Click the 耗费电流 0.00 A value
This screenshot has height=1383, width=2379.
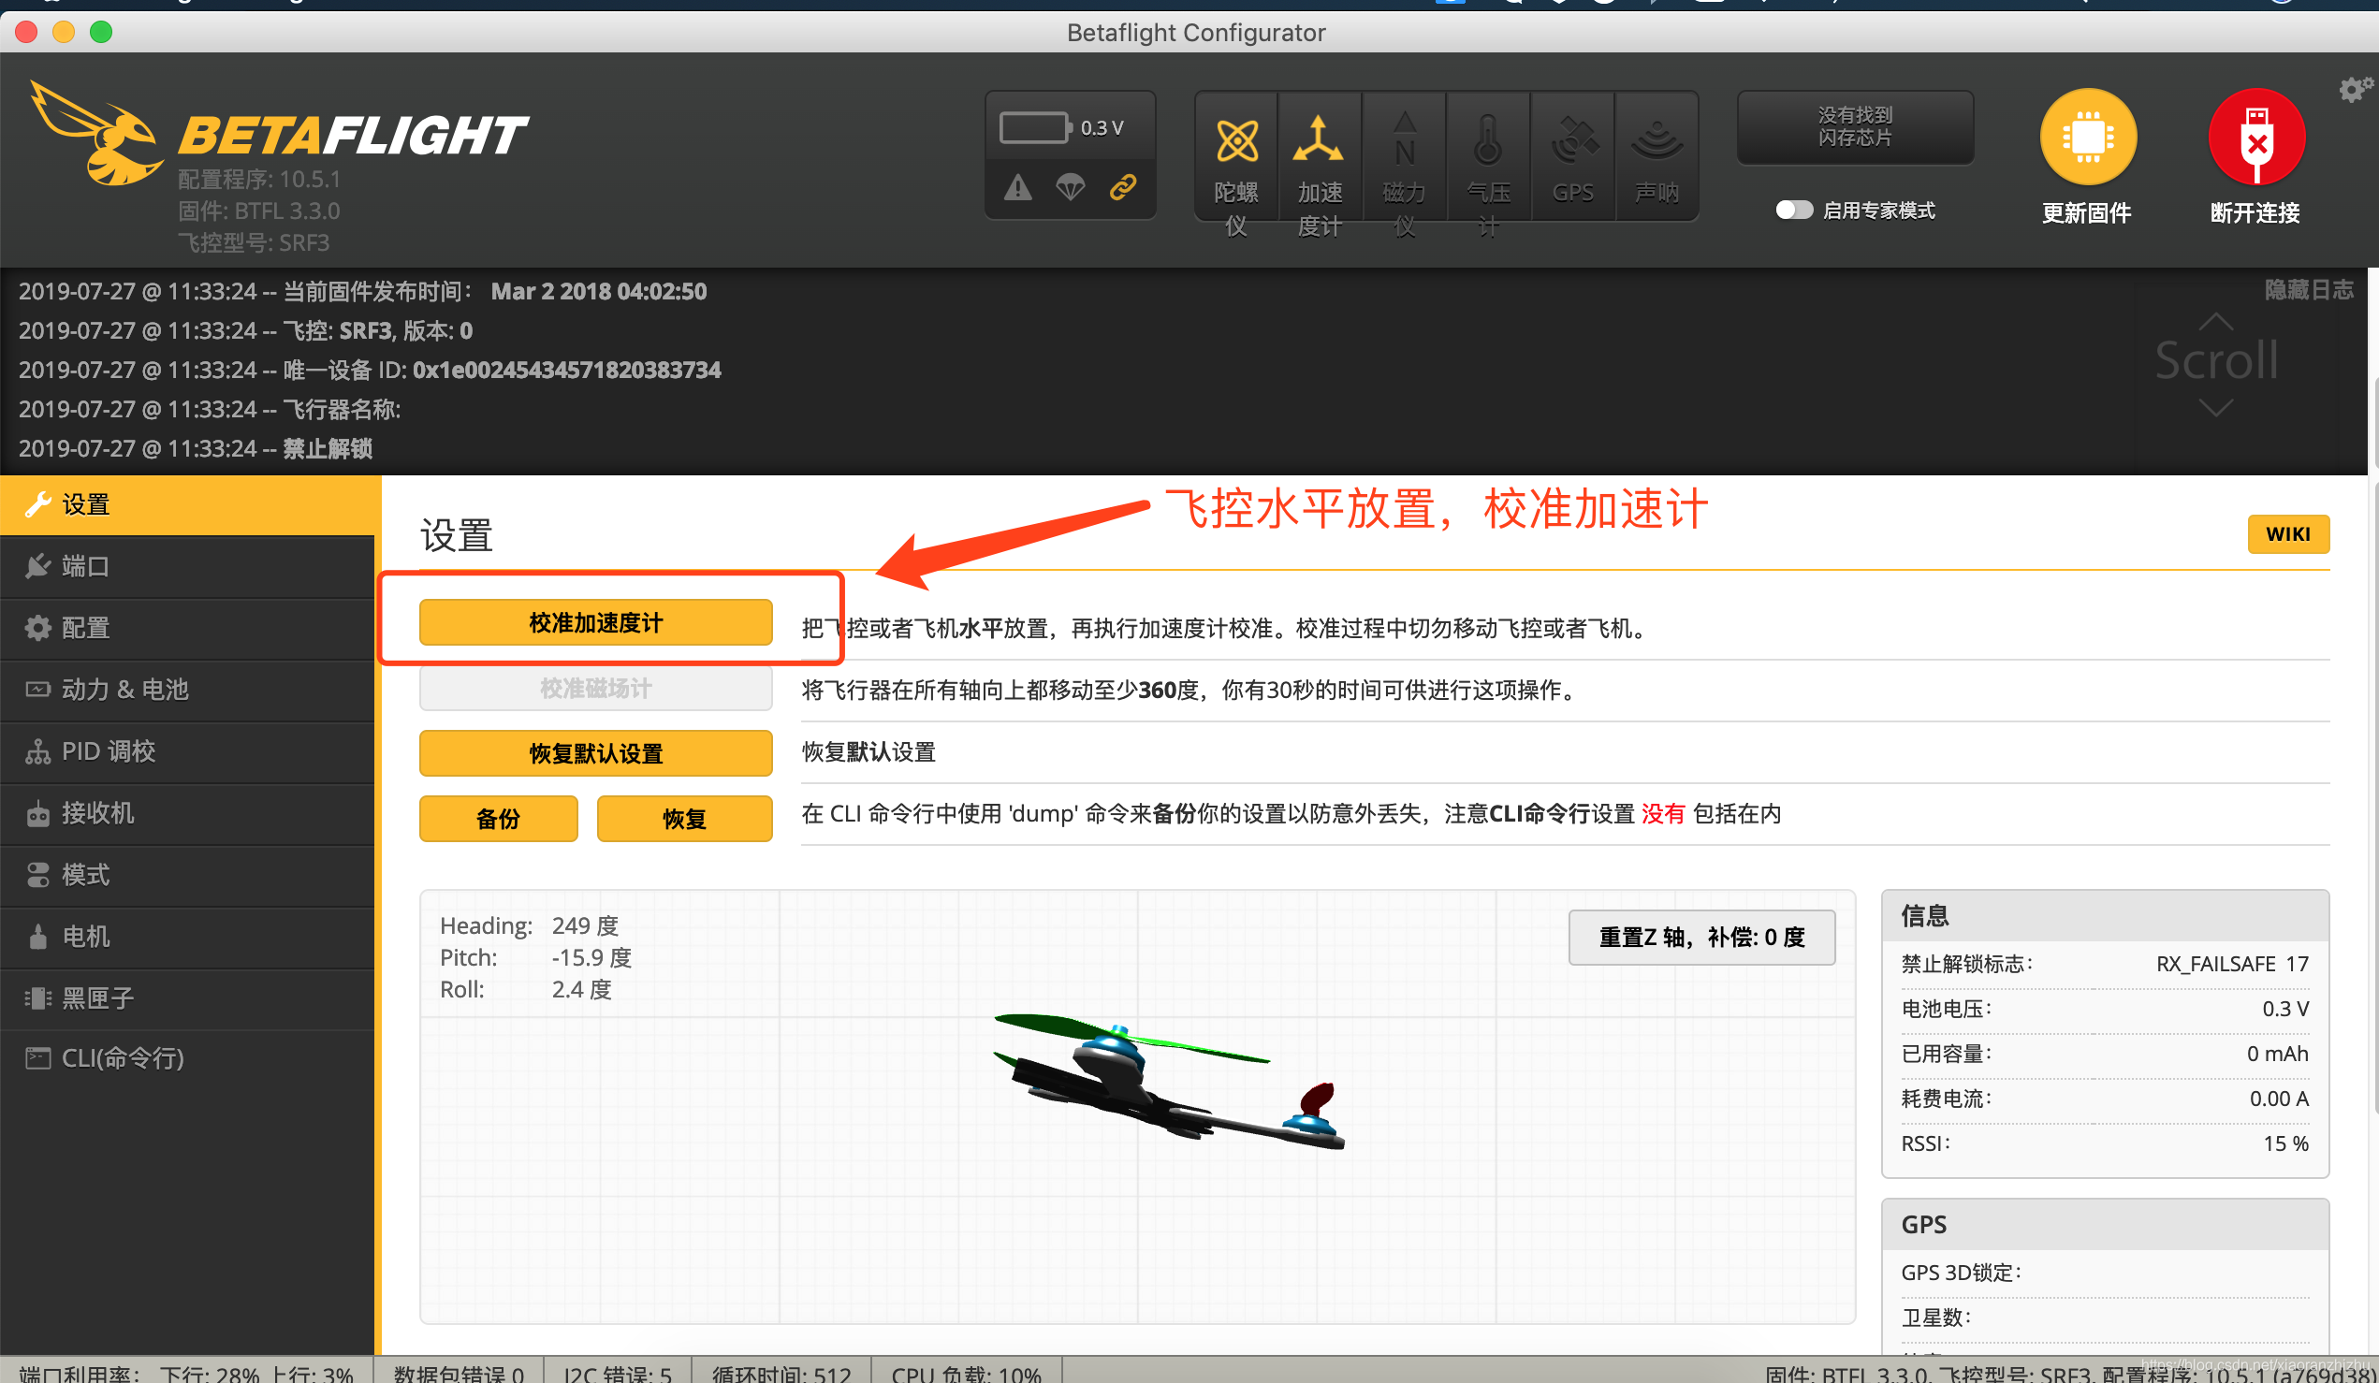click(2279, 1099)
